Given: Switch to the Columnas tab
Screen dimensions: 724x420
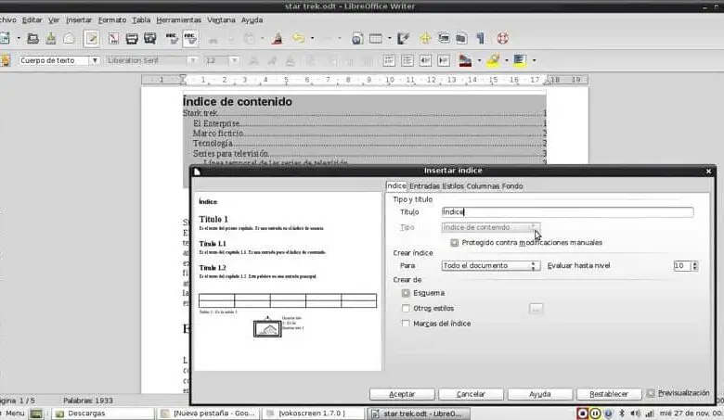Looking at the screenshot, I should point(483,186).
